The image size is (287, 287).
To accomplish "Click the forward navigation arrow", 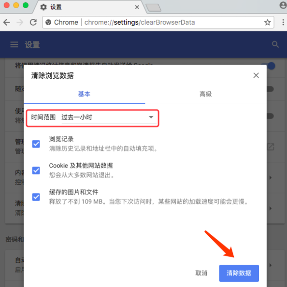I will pos(20,22).
